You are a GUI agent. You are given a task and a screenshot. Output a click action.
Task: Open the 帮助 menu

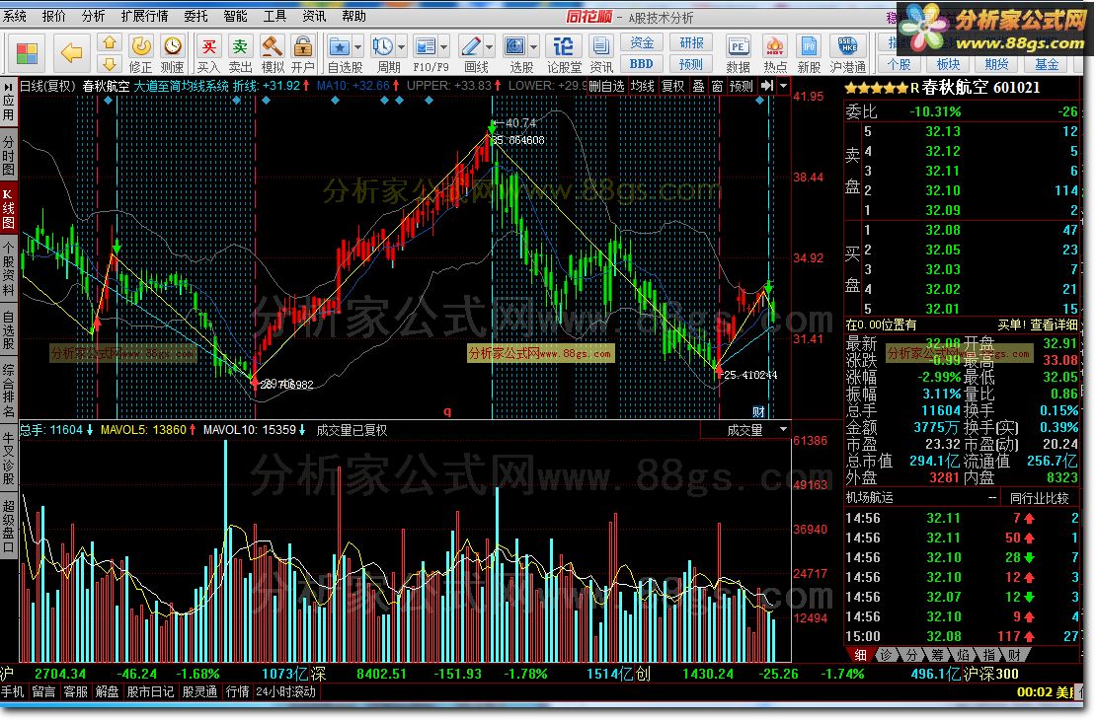pos(353,16)
